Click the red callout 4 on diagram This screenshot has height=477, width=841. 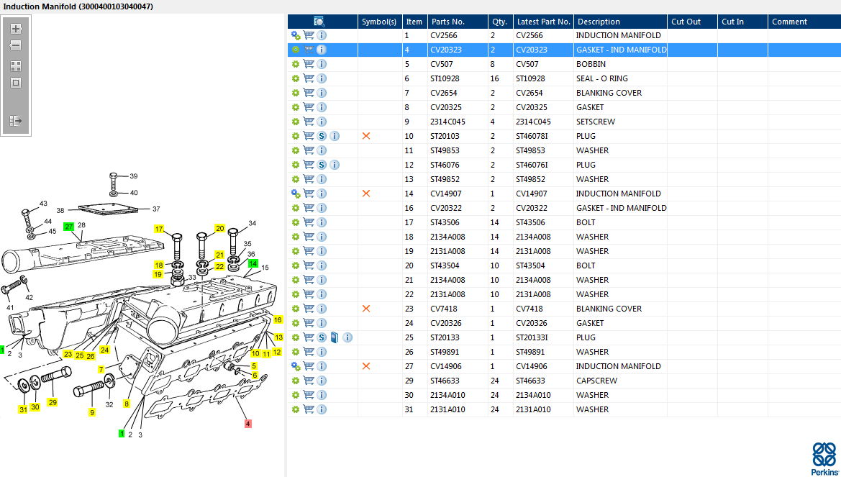(x=248, y=424)
